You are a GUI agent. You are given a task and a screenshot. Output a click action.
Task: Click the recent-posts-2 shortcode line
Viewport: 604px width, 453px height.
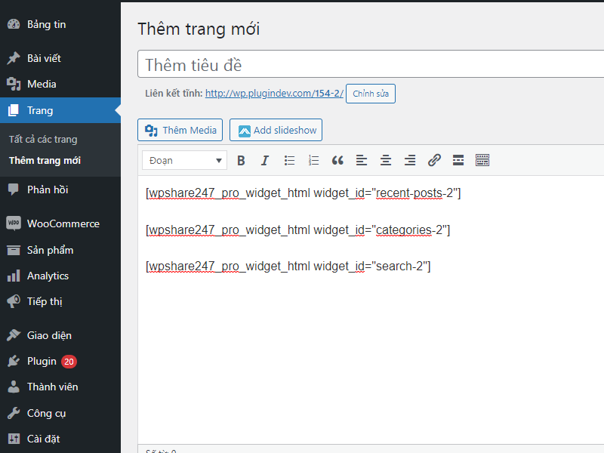pyautogui.click(x=304, y=193)
